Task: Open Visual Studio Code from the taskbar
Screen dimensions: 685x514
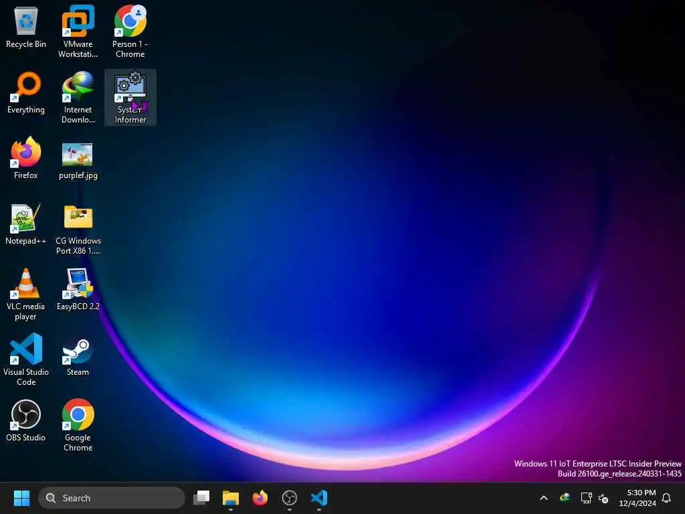Action: click(319, 498)
